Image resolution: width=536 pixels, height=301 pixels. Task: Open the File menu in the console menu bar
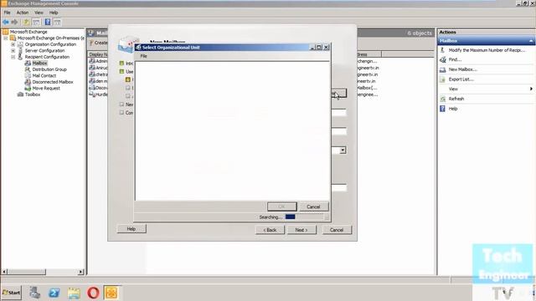coord(8,13)
